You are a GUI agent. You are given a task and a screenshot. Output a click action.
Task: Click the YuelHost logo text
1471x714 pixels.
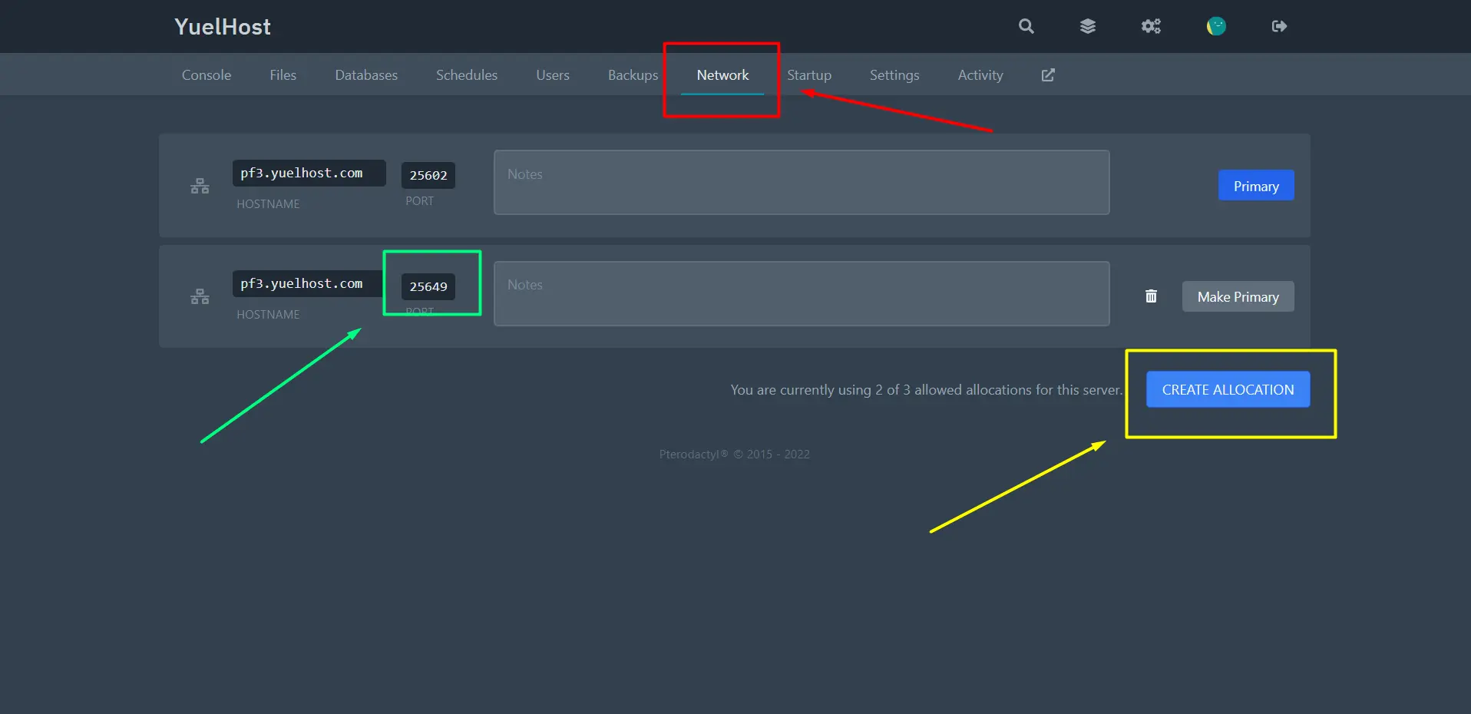(223, 27)
